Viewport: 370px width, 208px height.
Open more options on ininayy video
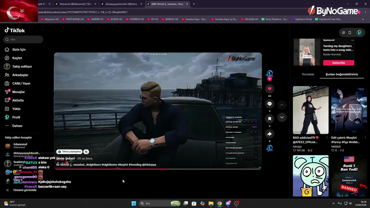[327, 138]
